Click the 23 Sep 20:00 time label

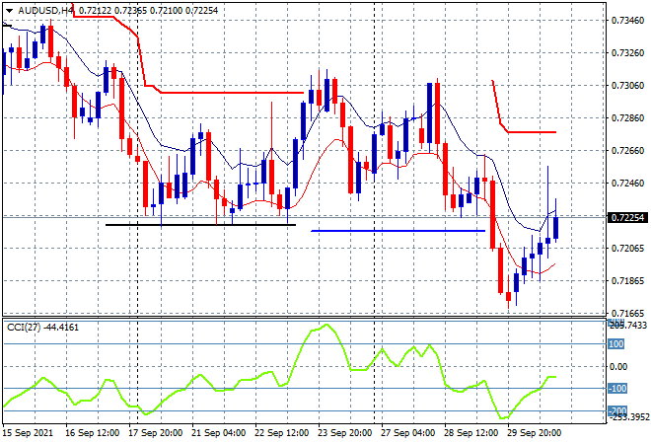coord(344,433)
